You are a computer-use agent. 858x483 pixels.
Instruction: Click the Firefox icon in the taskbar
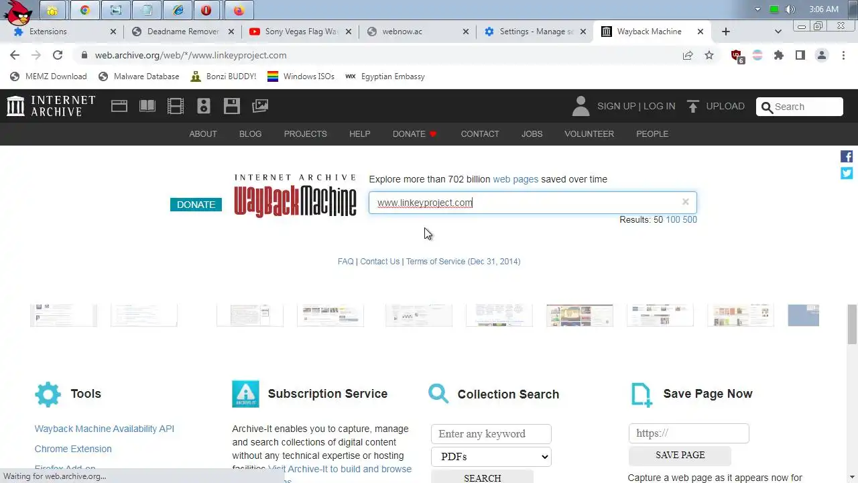click(239, 10)
